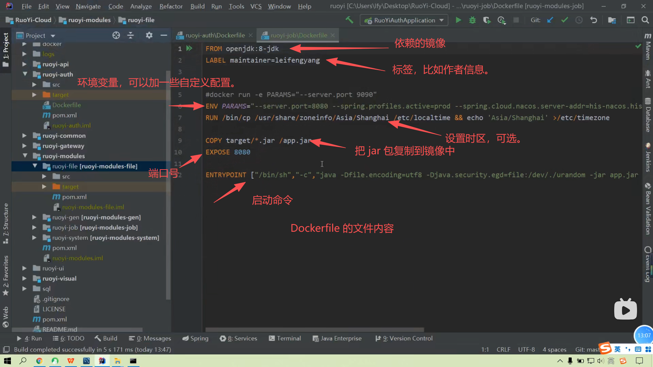Select the LICENSE file in project tree
The width and height of the screenshot is (653, 367).
(x=54, y=309)
